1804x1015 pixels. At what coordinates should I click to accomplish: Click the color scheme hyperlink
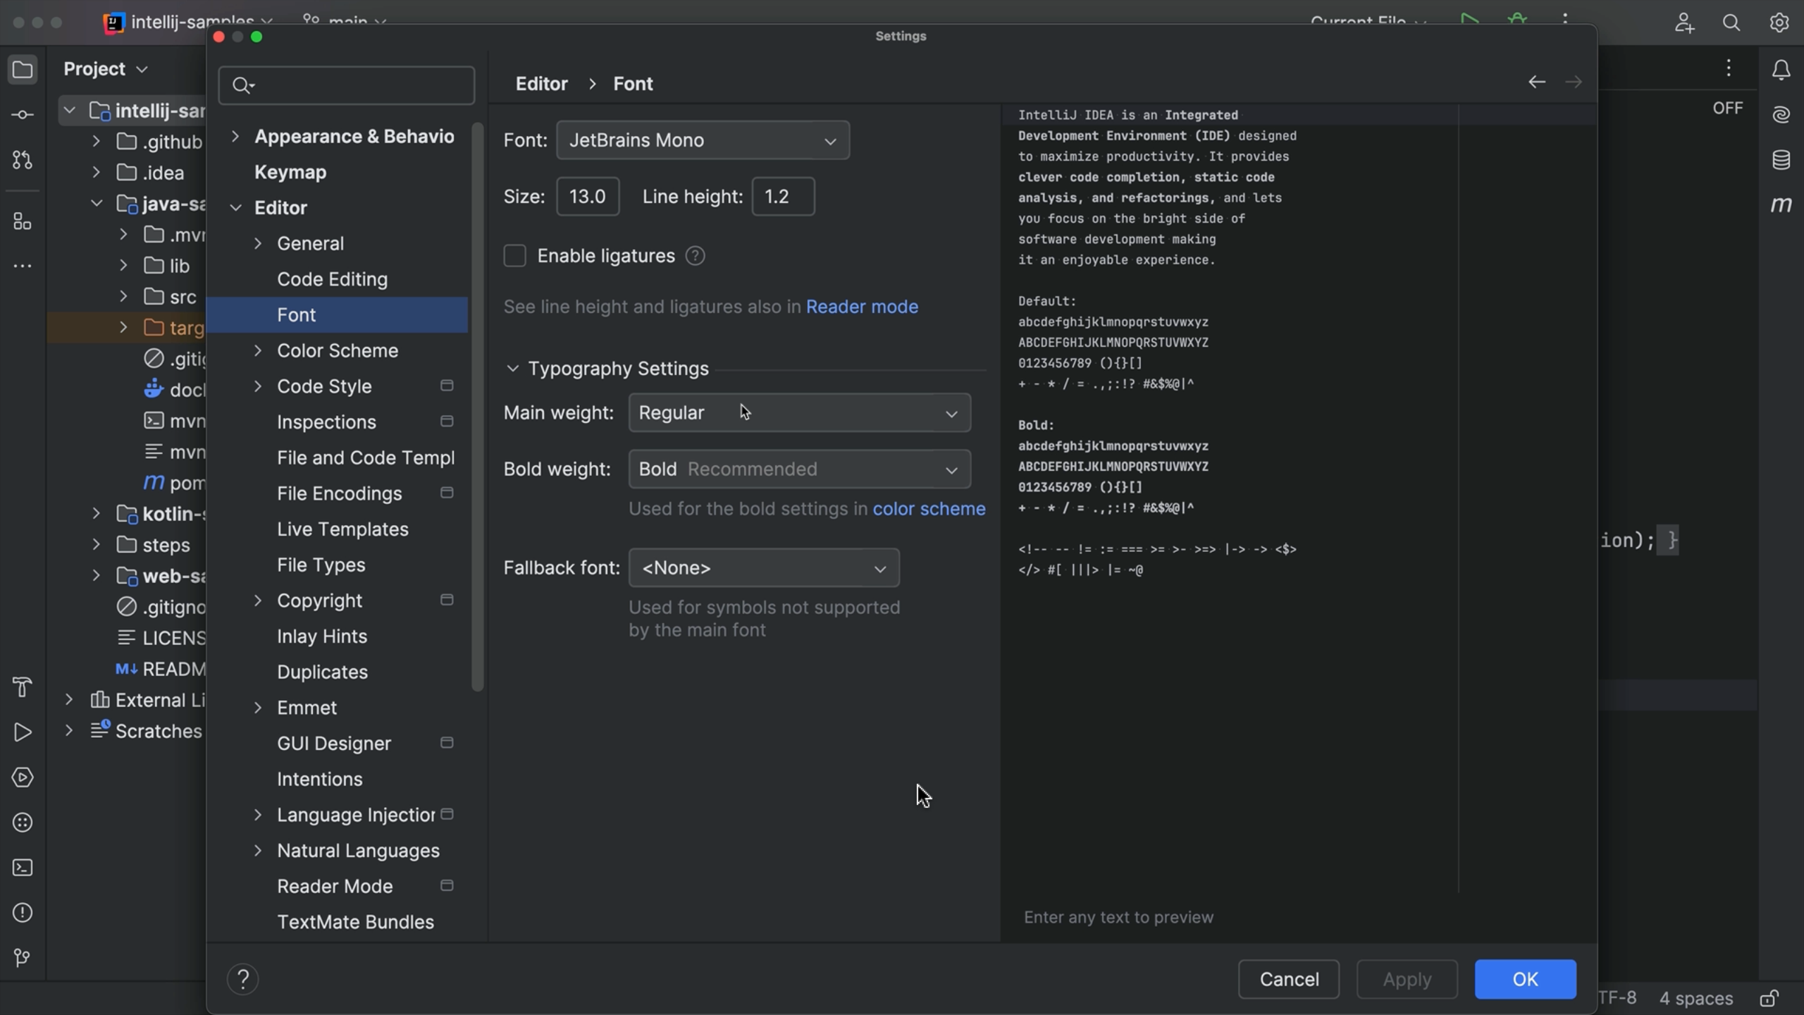tap(928, 510)
